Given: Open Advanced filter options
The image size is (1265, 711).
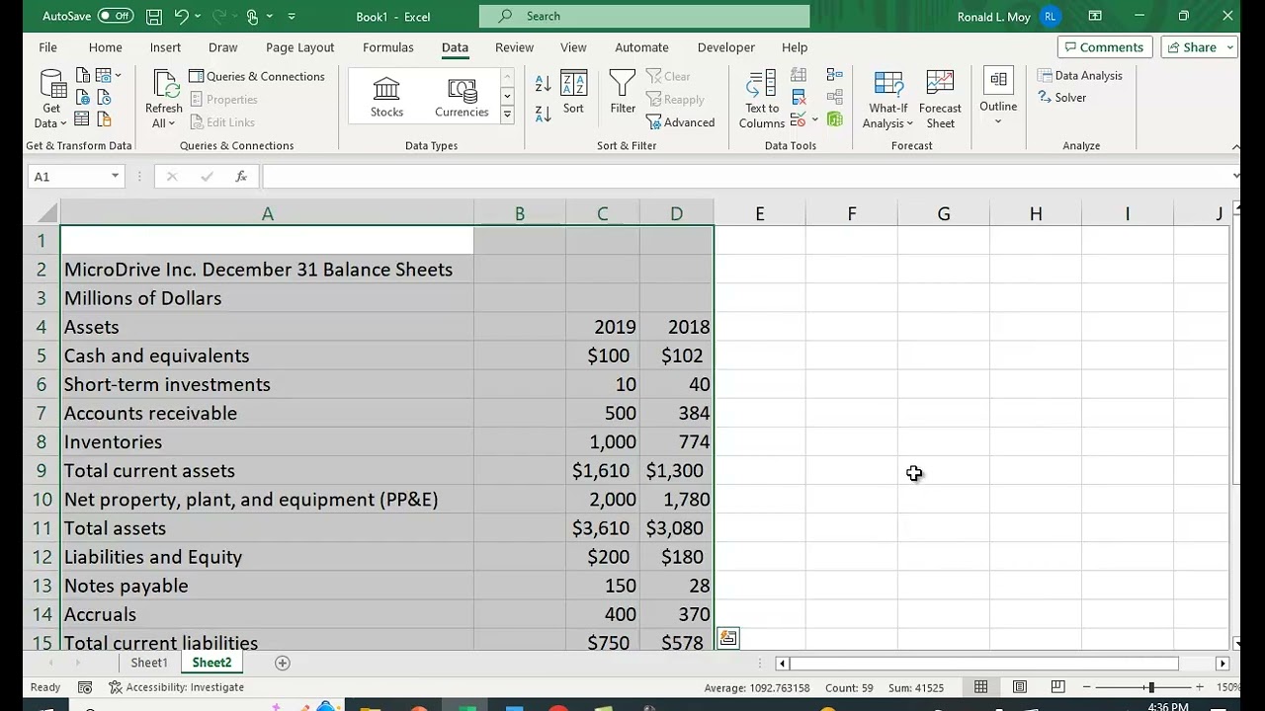Looking at the screenshot, I should [680, 122].
